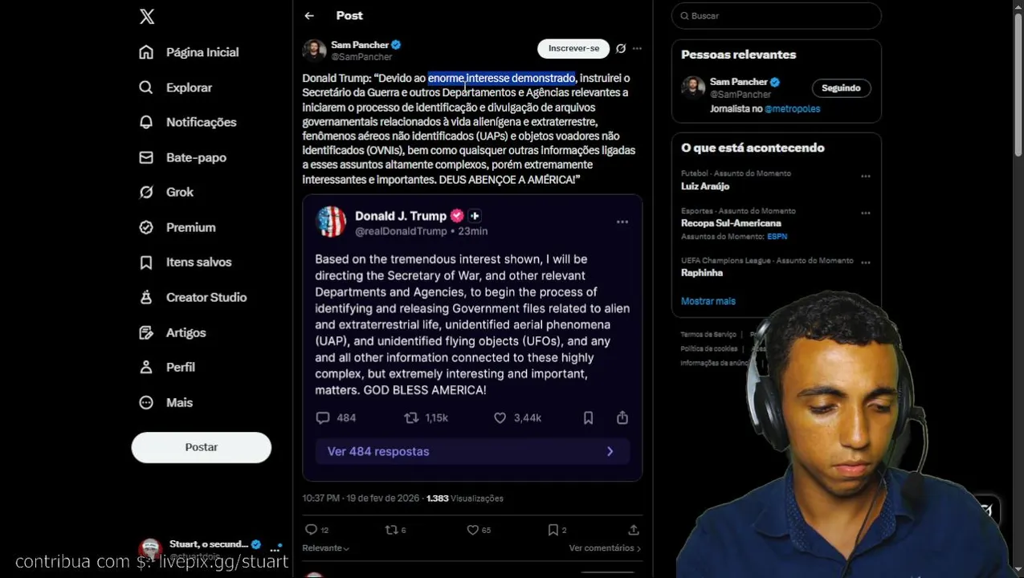This screenshot has width=1024, height=578.
Task: Toggle Seguindo button for Sam Pancher
Action: click(x=841, y=88)
